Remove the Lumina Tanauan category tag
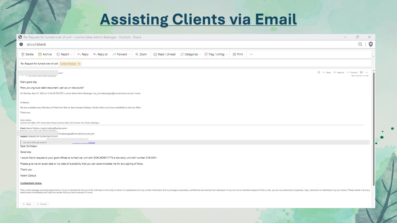 79,64
